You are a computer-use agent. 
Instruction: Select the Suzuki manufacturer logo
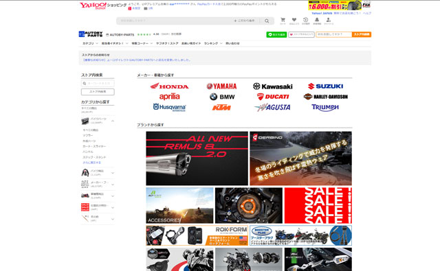pos(325,86)
